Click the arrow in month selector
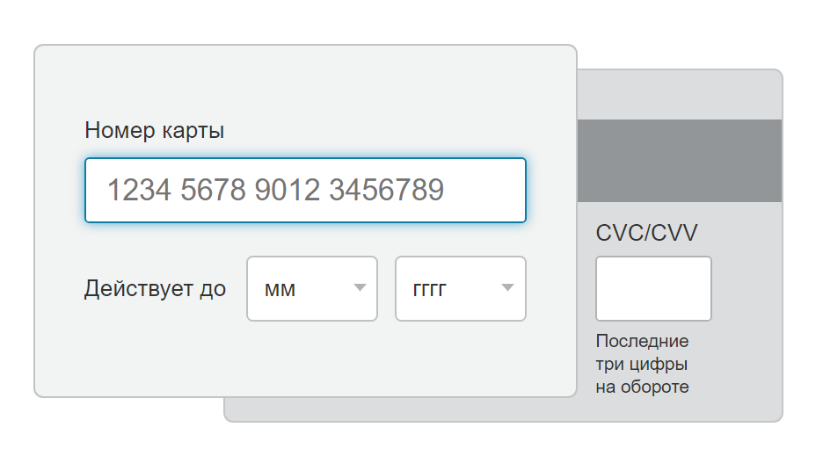 point(360,287)
